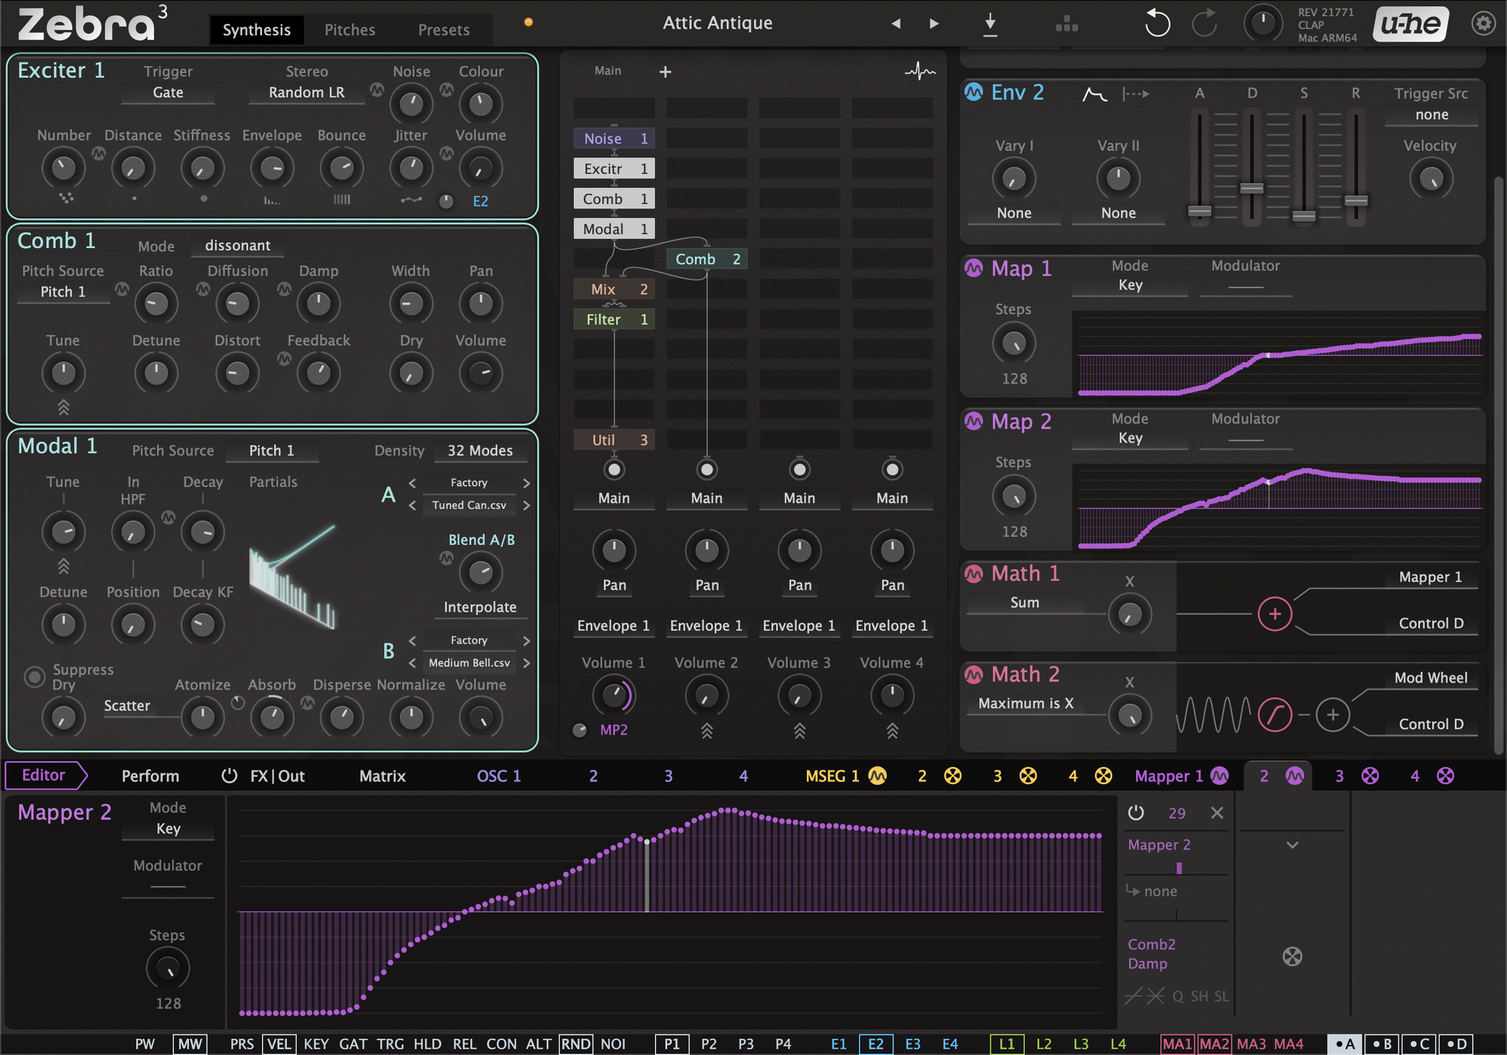
Task: Open the Matrix tab
Action: point(382,776)
